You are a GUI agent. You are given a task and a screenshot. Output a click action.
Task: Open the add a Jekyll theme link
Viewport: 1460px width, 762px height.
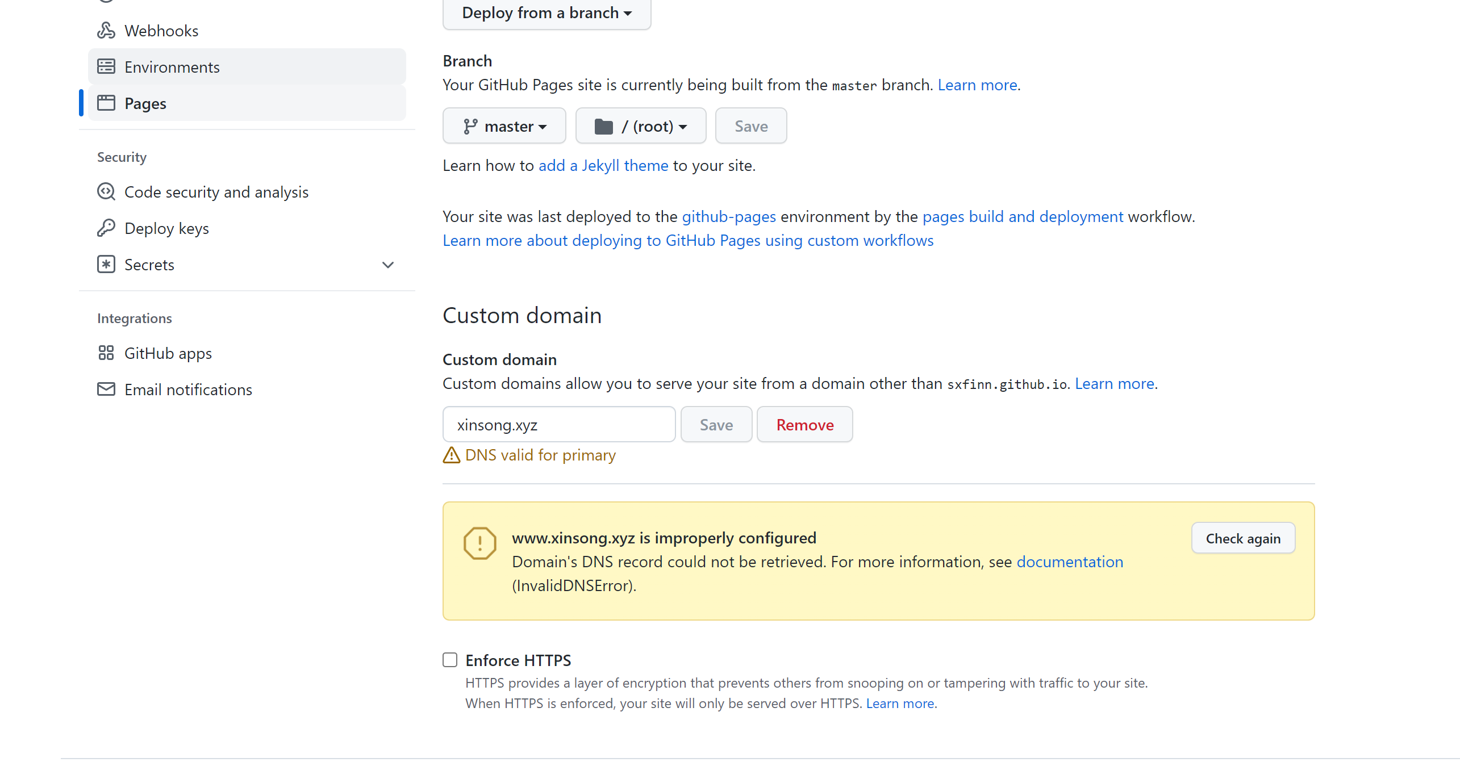(603, 166)
